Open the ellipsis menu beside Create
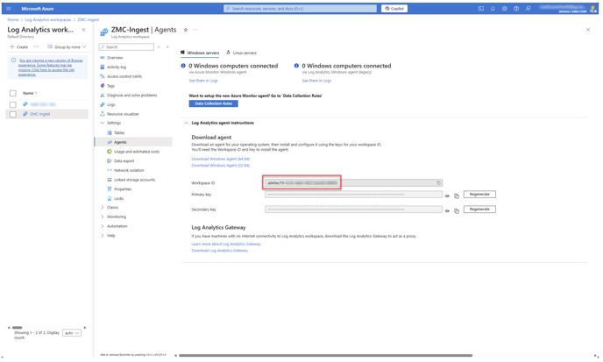603x362 pixels. point(36,47)
